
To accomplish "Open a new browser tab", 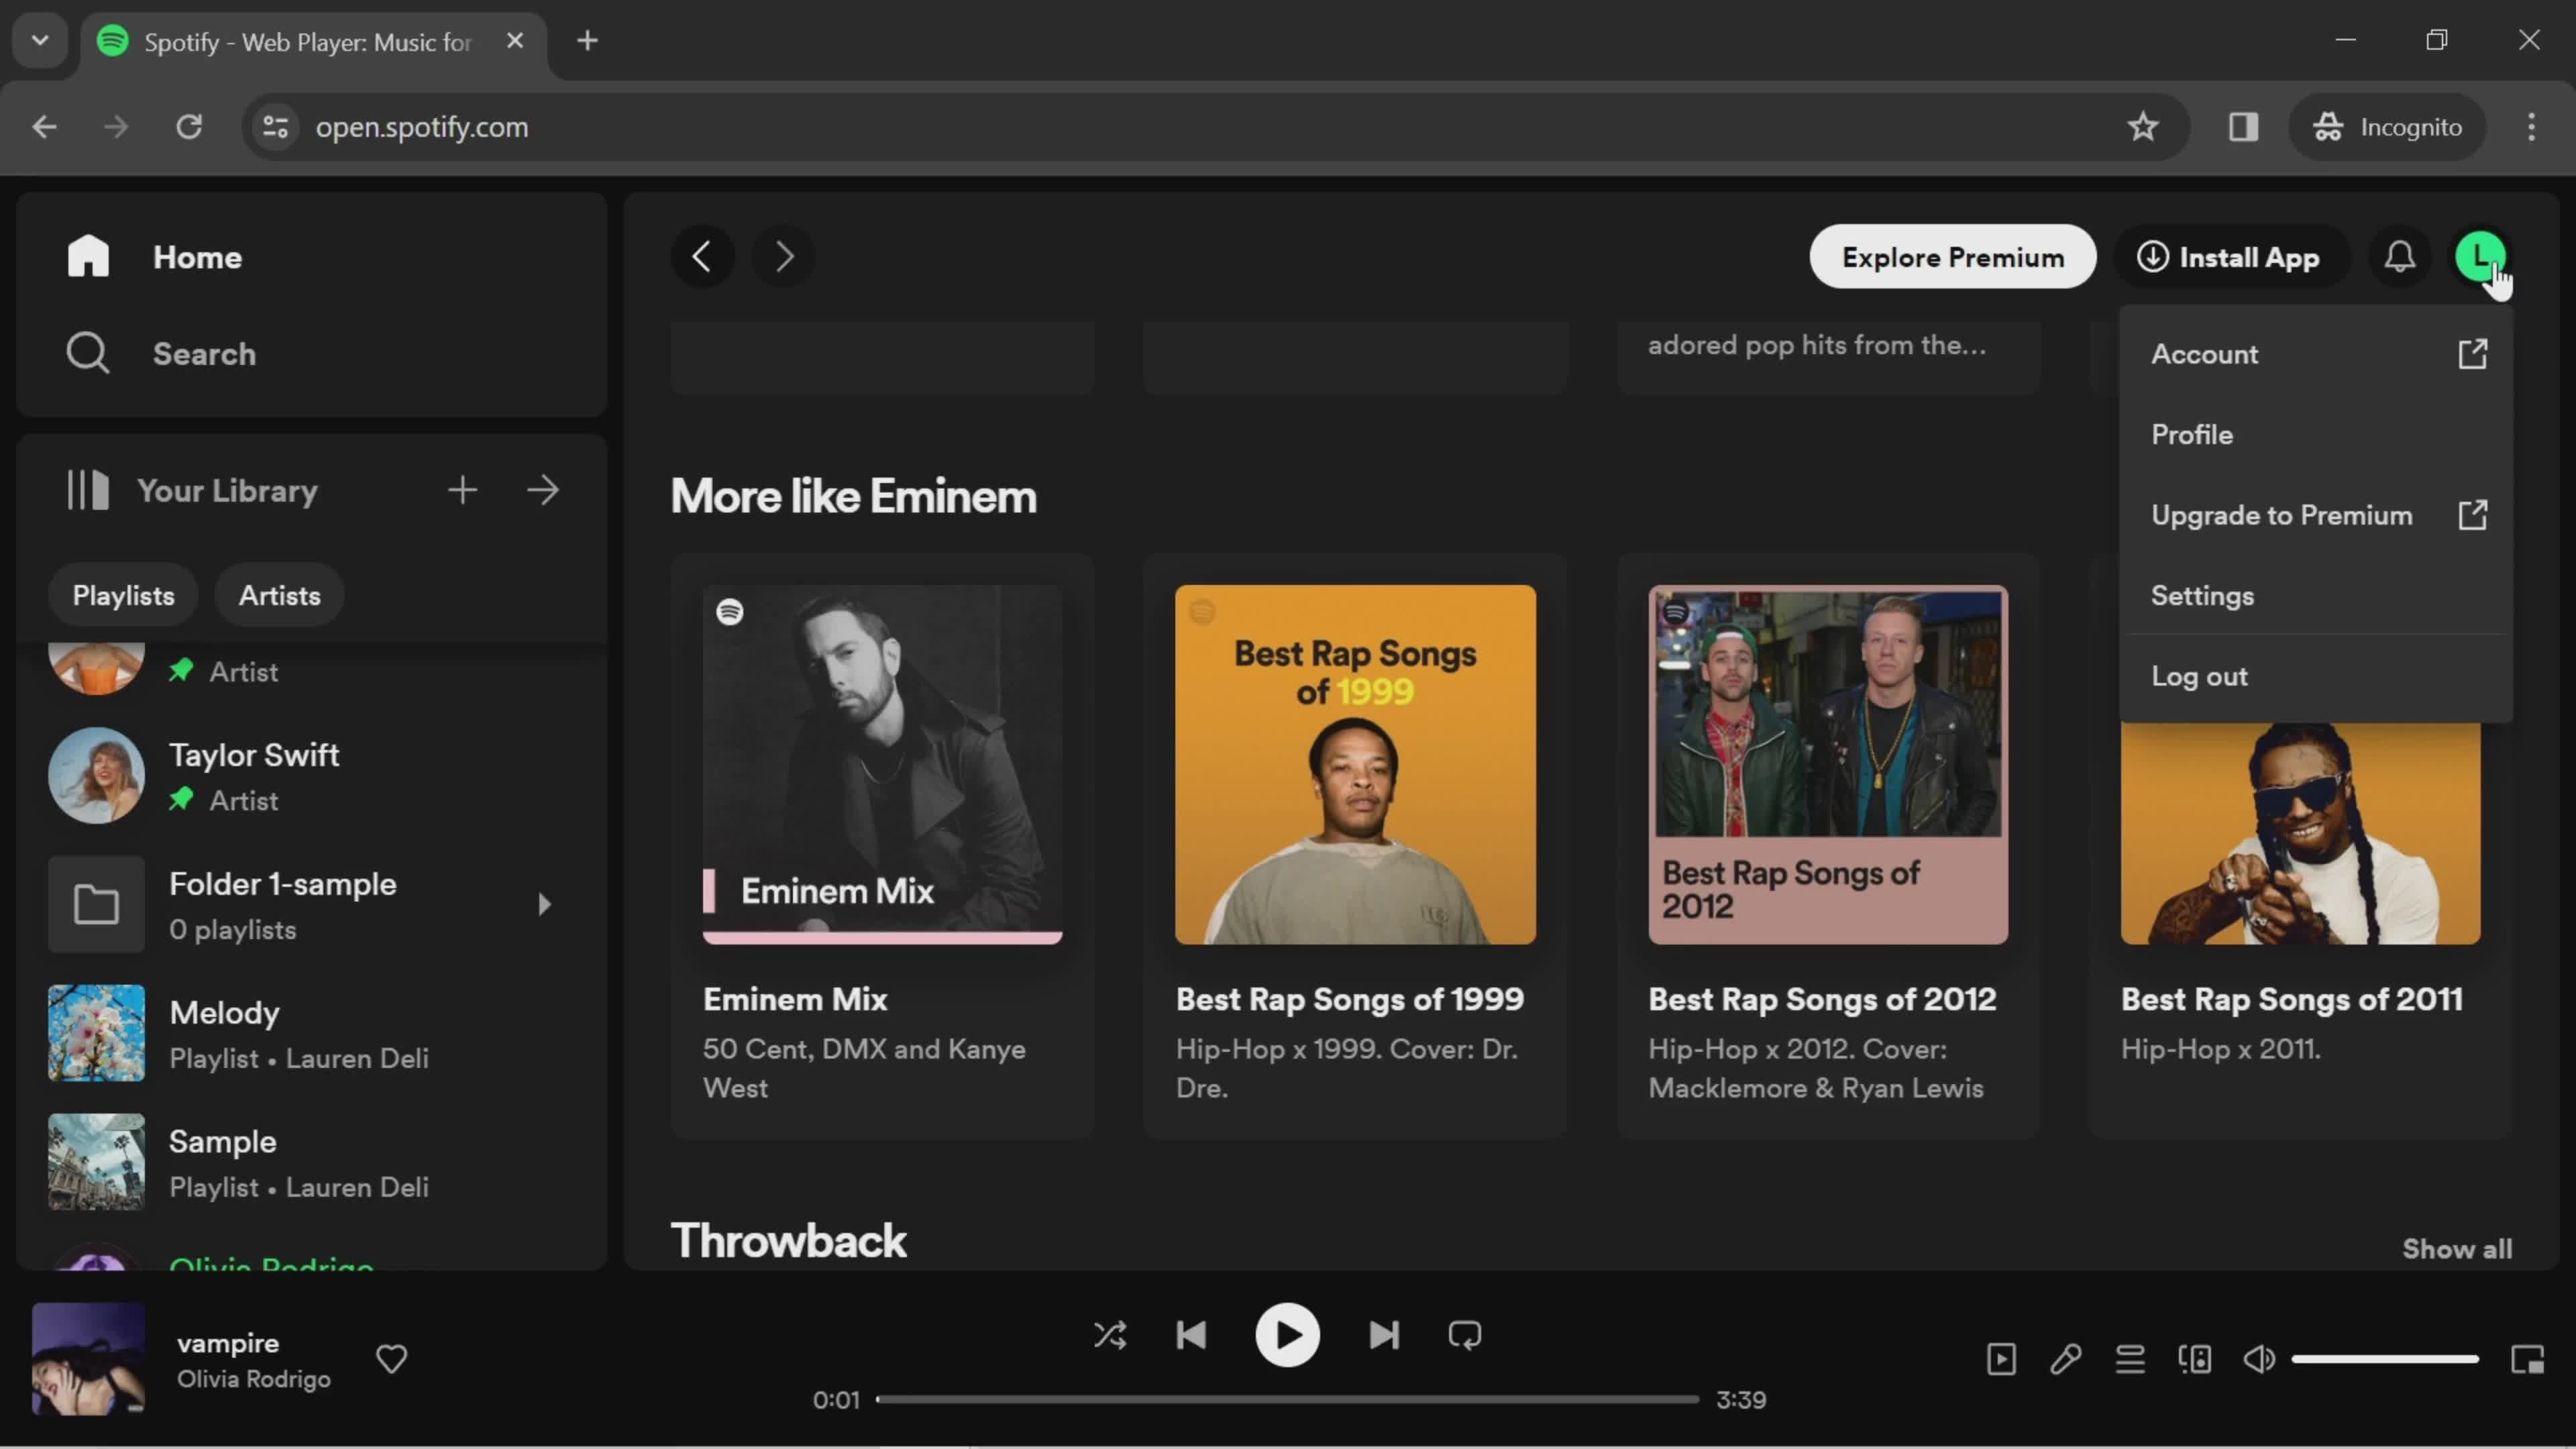I will click(588, 41).
